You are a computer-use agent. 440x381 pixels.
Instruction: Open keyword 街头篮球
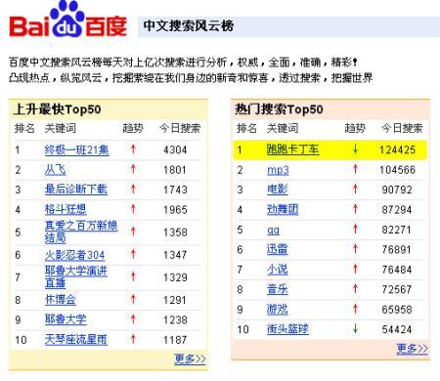click(287, 329)
